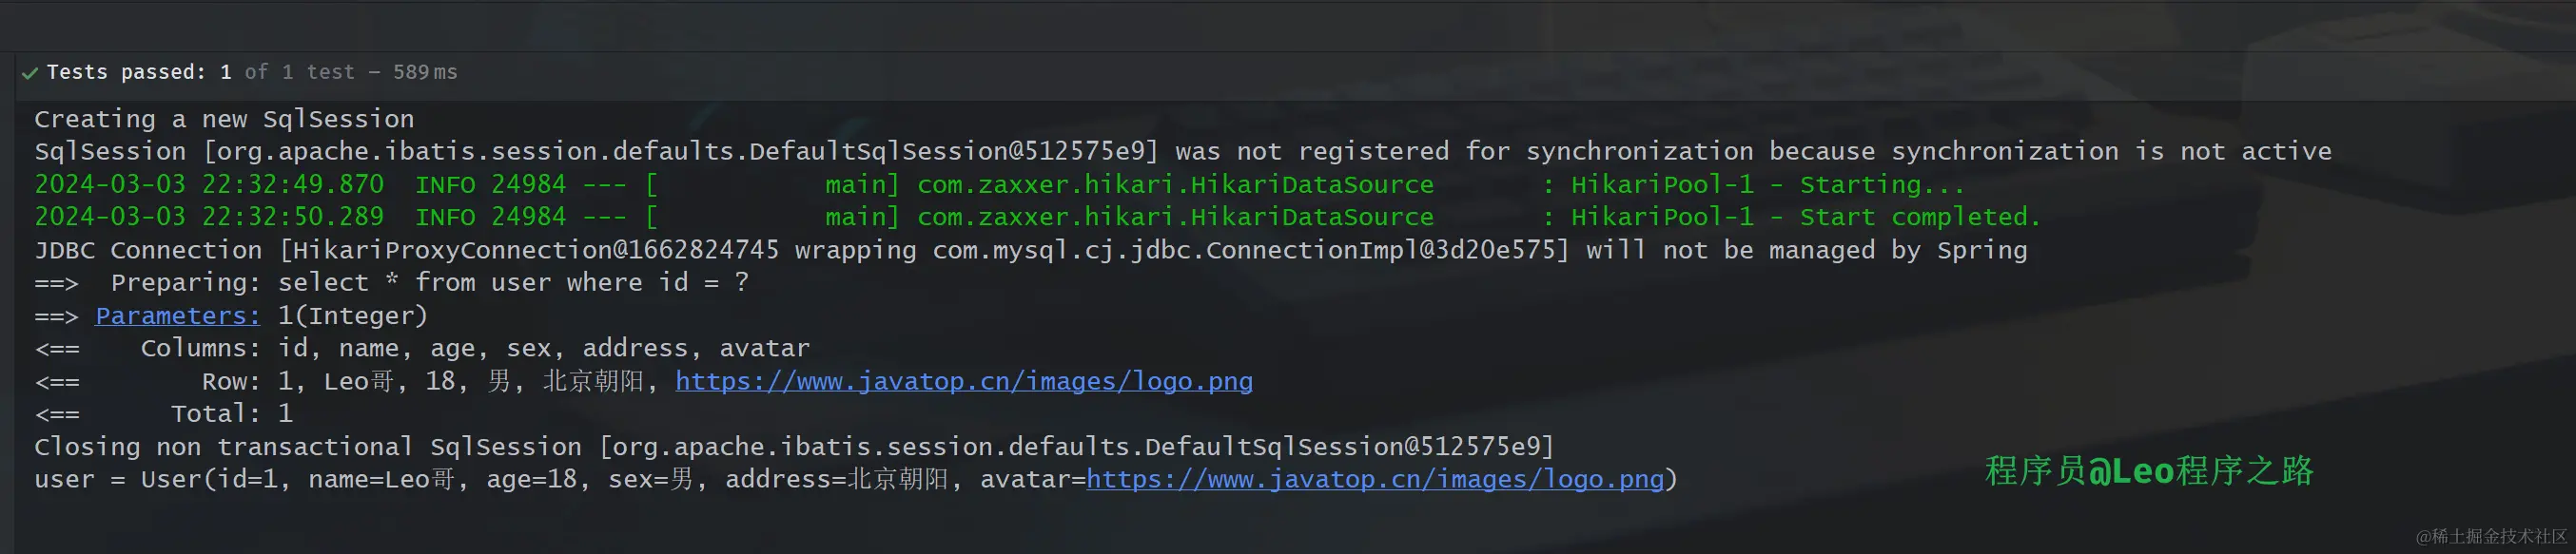
Task: Open the avatar URL in the user = User line
Action: (x=1375, y=480)
